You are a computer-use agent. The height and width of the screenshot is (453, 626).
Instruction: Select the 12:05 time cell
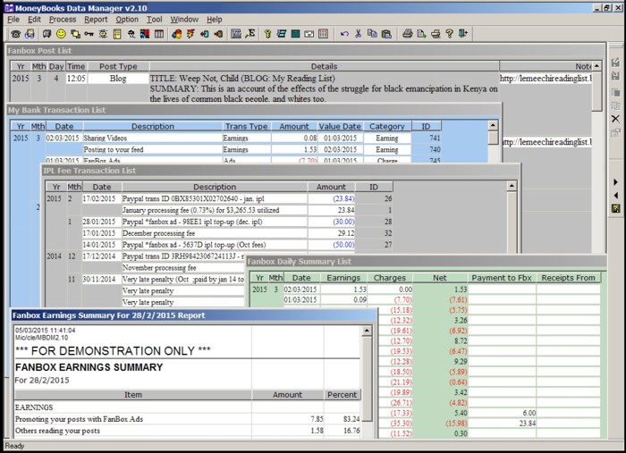click(76, 79)
